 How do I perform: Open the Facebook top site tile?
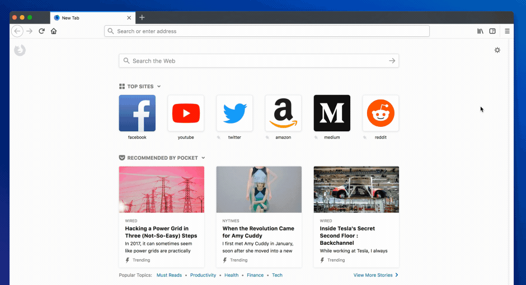[137, 113]
